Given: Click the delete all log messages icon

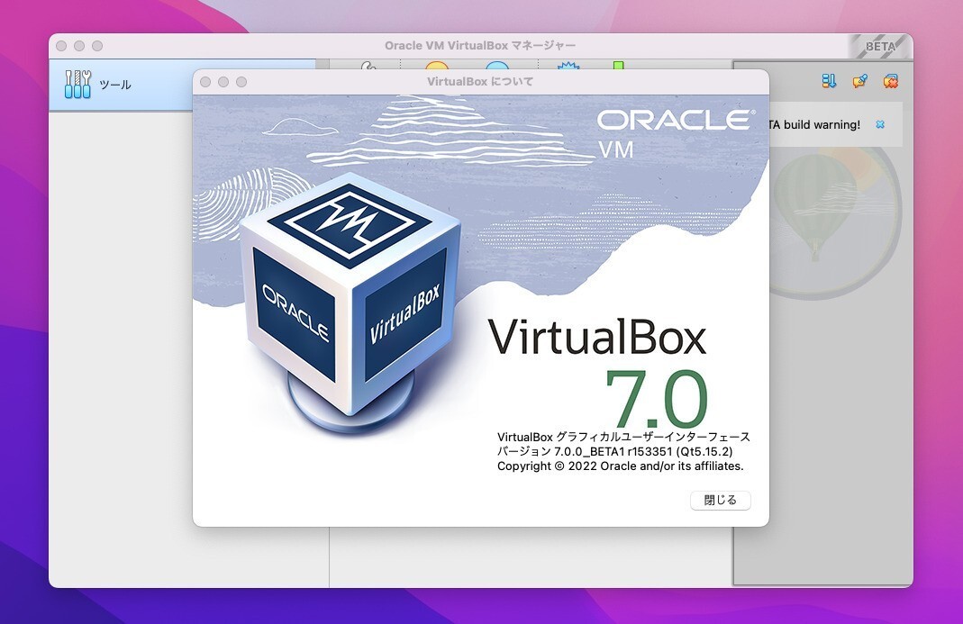Looking at the screenshot, I should pos(890,81).
